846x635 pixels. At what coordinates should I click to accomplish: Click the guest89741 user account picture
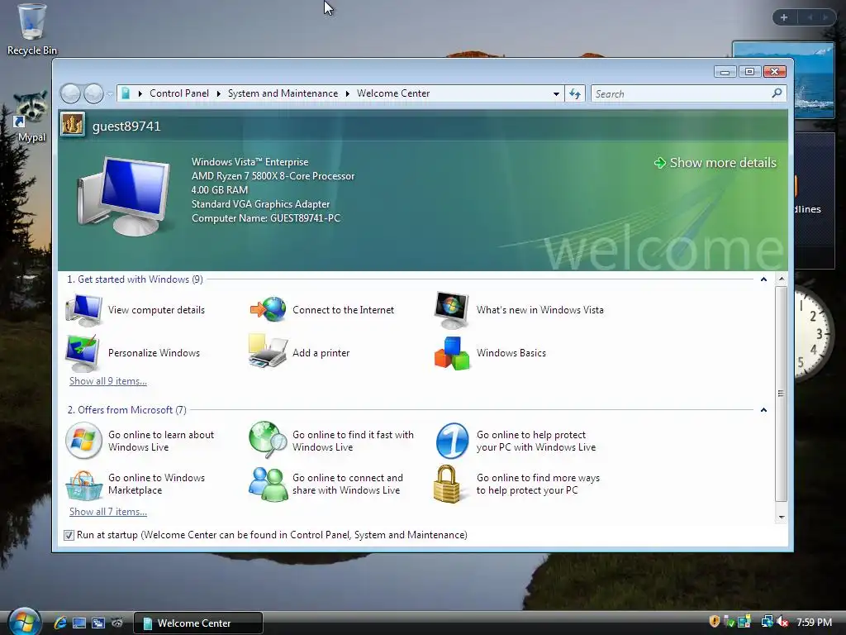(x=73, y=126)
